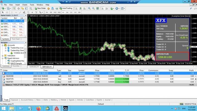Switch to bar chart icon
The width and height of the screenshot is (197, 111).
(x=76, y=8)
